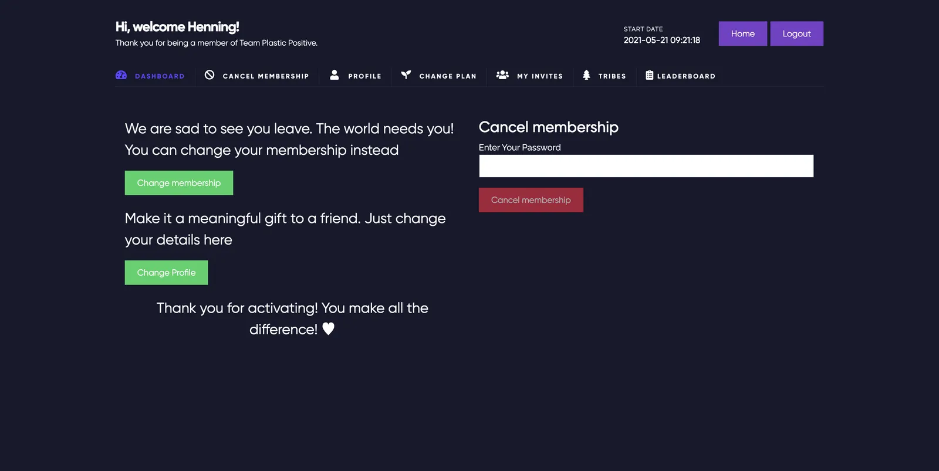Viewport: 939px width, 471px height.
Task: View the Tribes tab
Action: click(x=612, y=76)
